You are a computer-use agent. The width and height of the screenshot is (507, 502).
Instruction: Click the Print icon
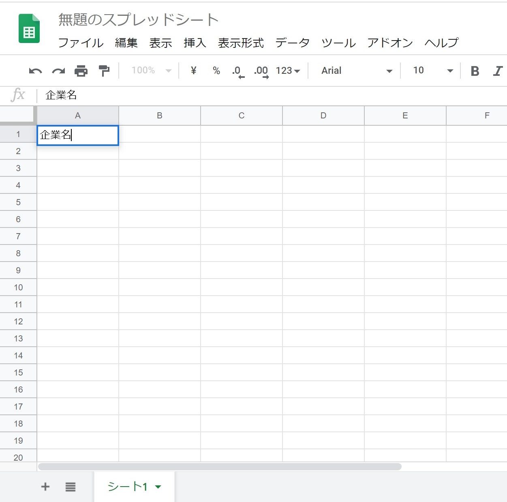(81, 71)
